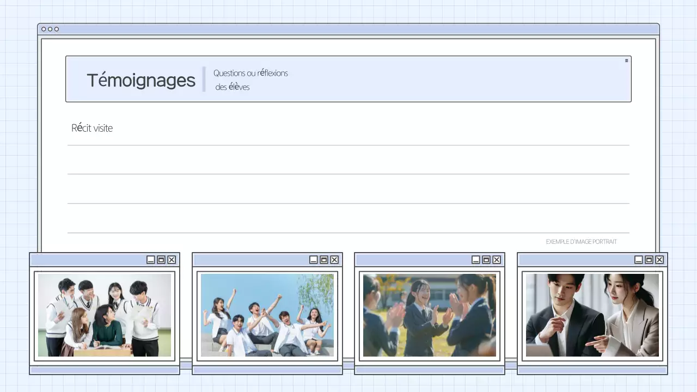This screenshot has width=697, height=392.
Task: Click the leftmost traffic-light dot on the main frame
Action: point(43,29)
